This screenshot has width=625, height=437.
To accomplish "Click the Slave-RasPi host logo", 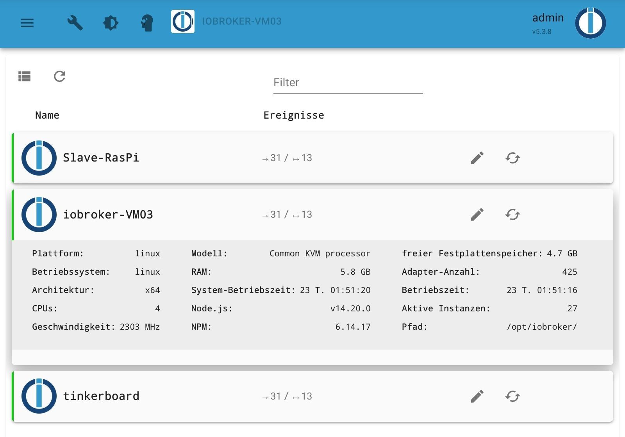I will point(39,158).
